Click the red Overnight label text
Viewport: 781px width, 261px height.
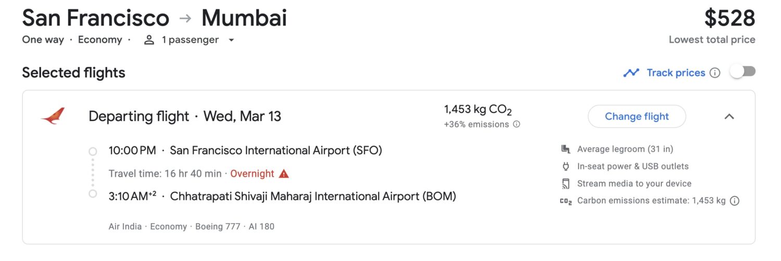[x=252, y=174]
